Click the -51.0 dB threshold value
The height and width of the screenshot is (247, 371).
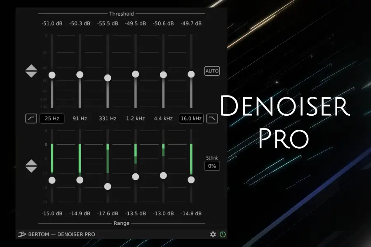pyautogui.click(x=52, y=23)
